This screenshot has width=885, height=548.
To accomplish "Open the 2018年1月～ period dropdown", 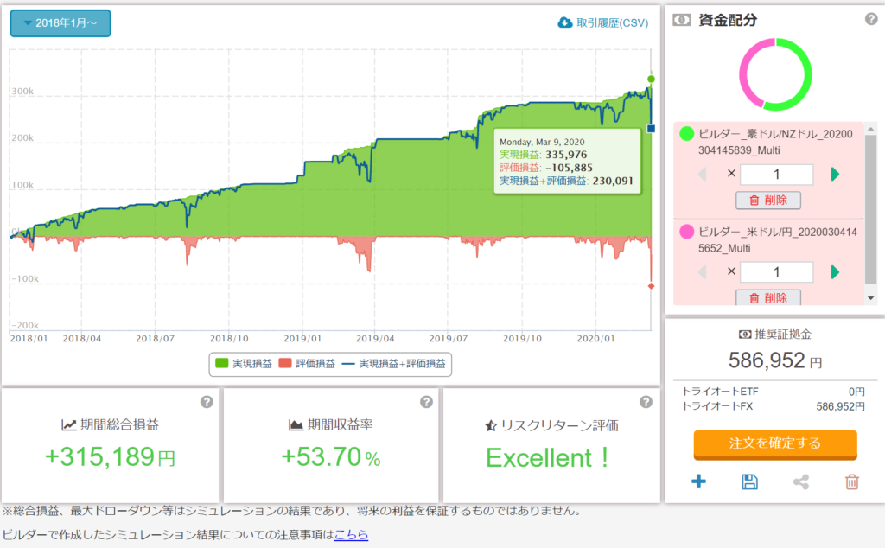I will click(60, 23).
